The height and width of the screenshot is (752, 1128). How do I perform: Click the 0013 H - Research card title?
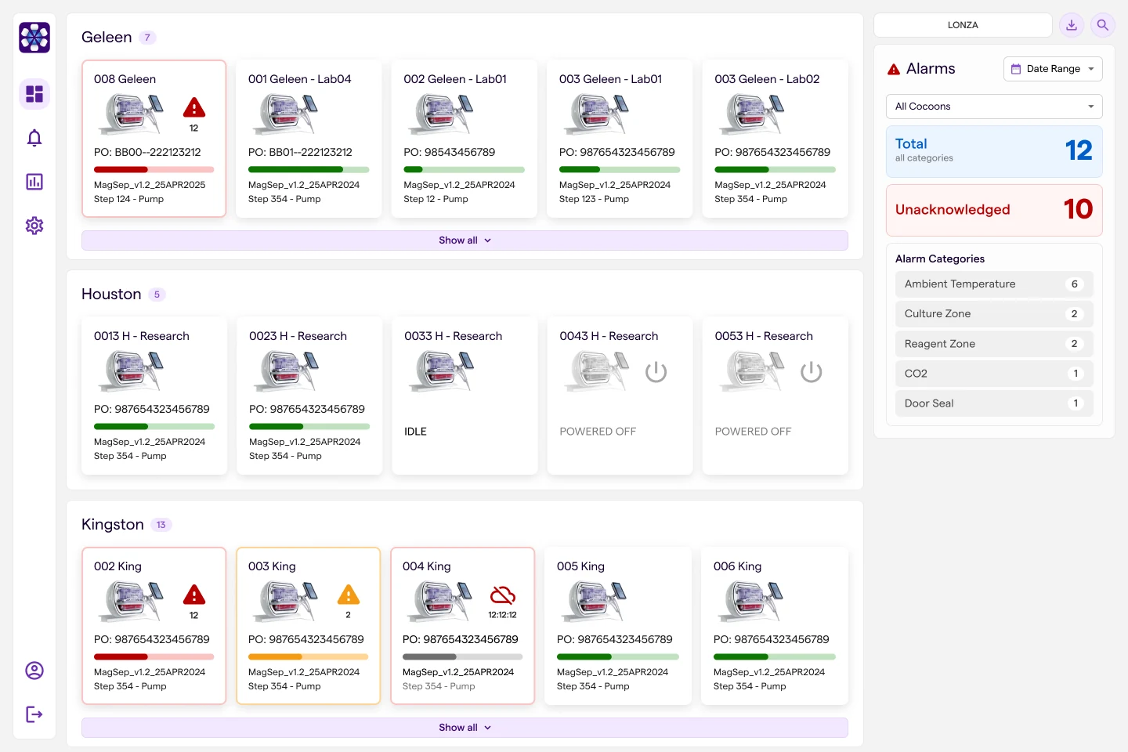[x=142, y=336]
